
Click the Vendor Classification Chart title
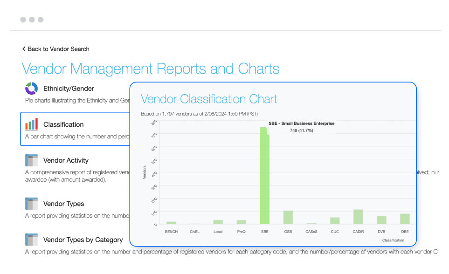[x=208, y=99]
